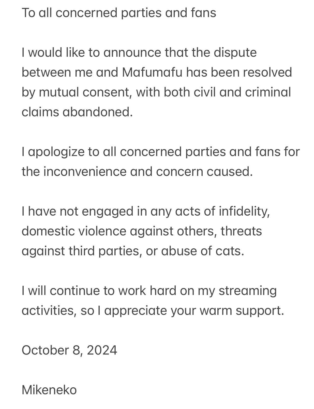The width and height of the screenshot is (314, 409).
Task: Click the word 'criminal' in the text
Action: 268,92
